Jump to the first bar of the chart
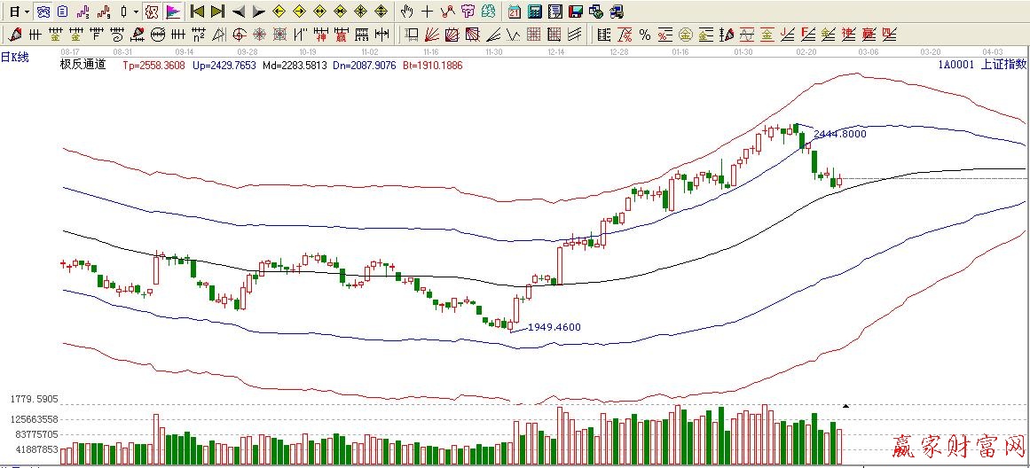Image resolution: width=1030 pixels, height=468 pixels. pos(197,12)
